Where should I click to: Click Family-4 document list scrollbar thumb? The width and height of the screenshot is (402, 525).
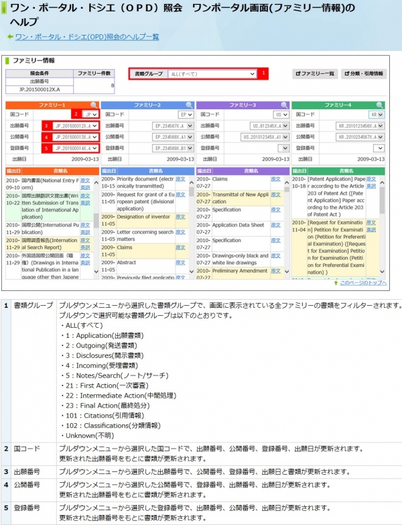coord(382,200)
